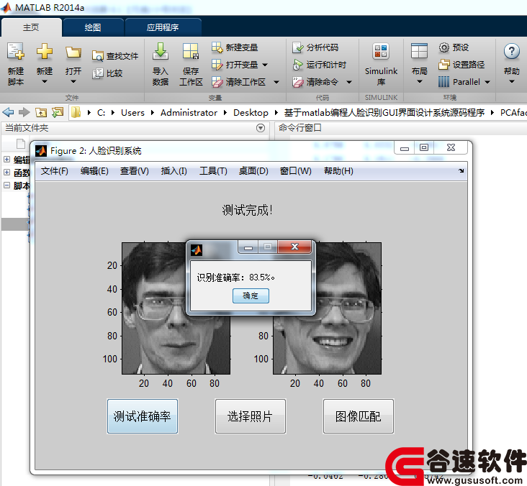Click 打开变量 (Open Variable)
This screenshot has width=527, height=486.
tap(235, 65)
